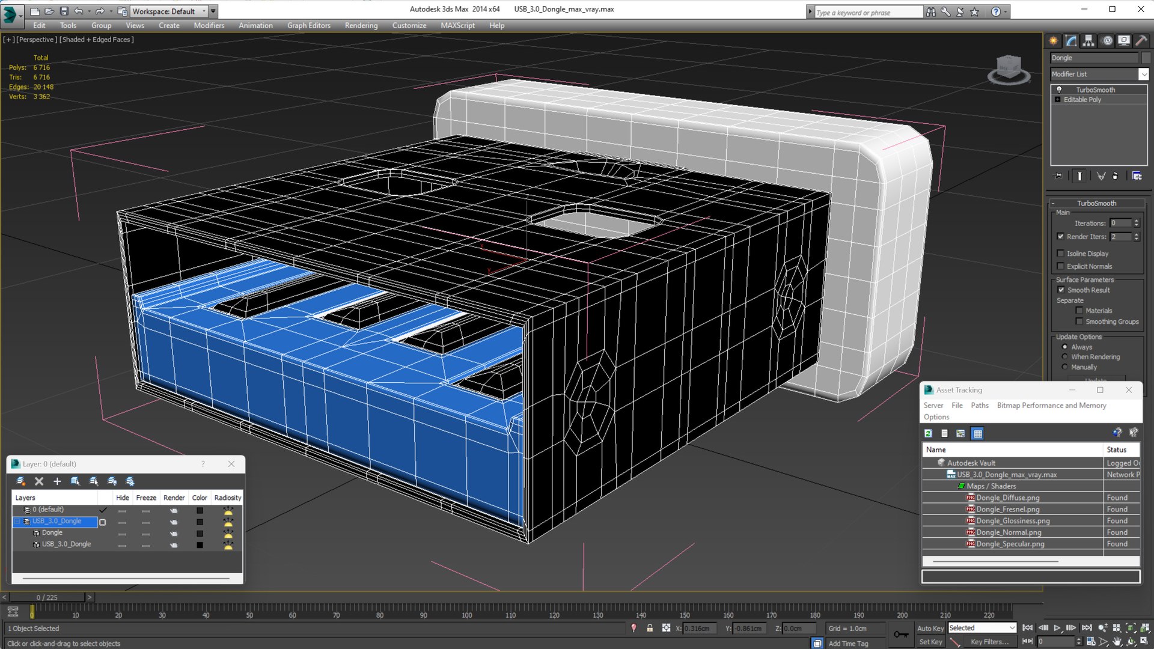Click Delete layer X icon
1154x649 pixels.
39,481
